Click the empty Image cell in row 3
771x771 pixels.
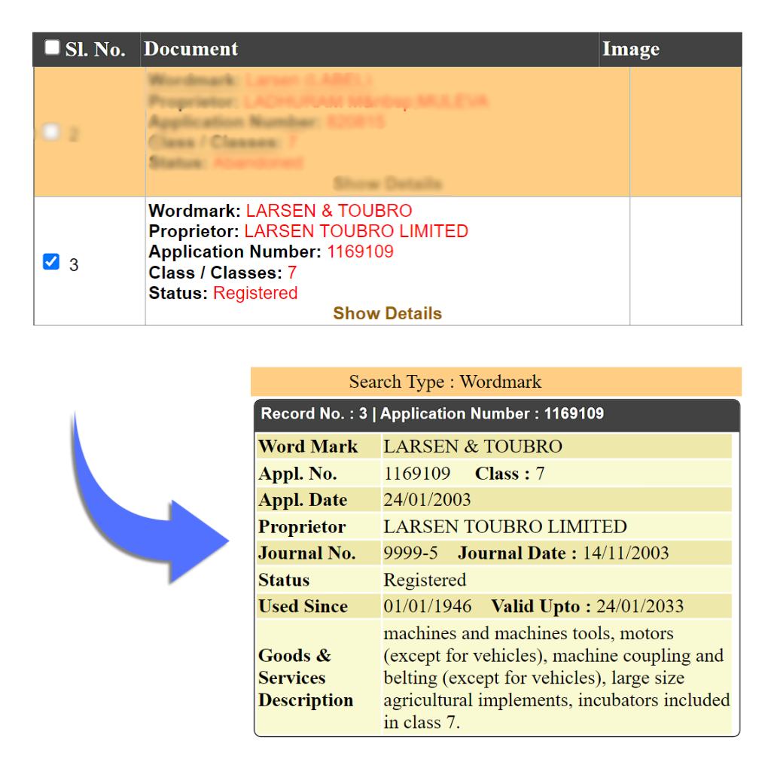pyautogui.click(x=684, y=261)
